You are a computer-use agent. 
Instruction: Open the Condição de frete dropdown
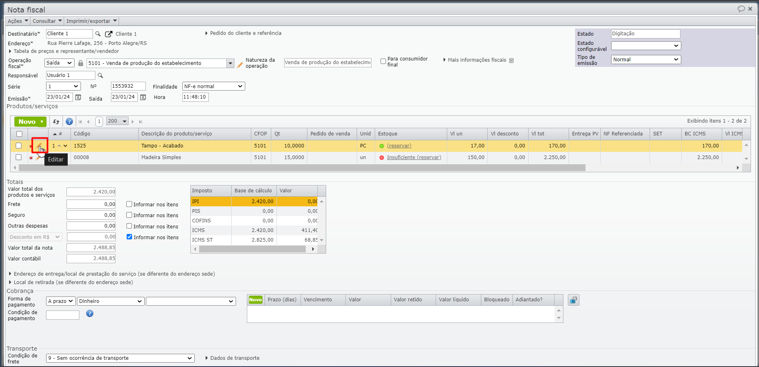(x=120, y=358)
